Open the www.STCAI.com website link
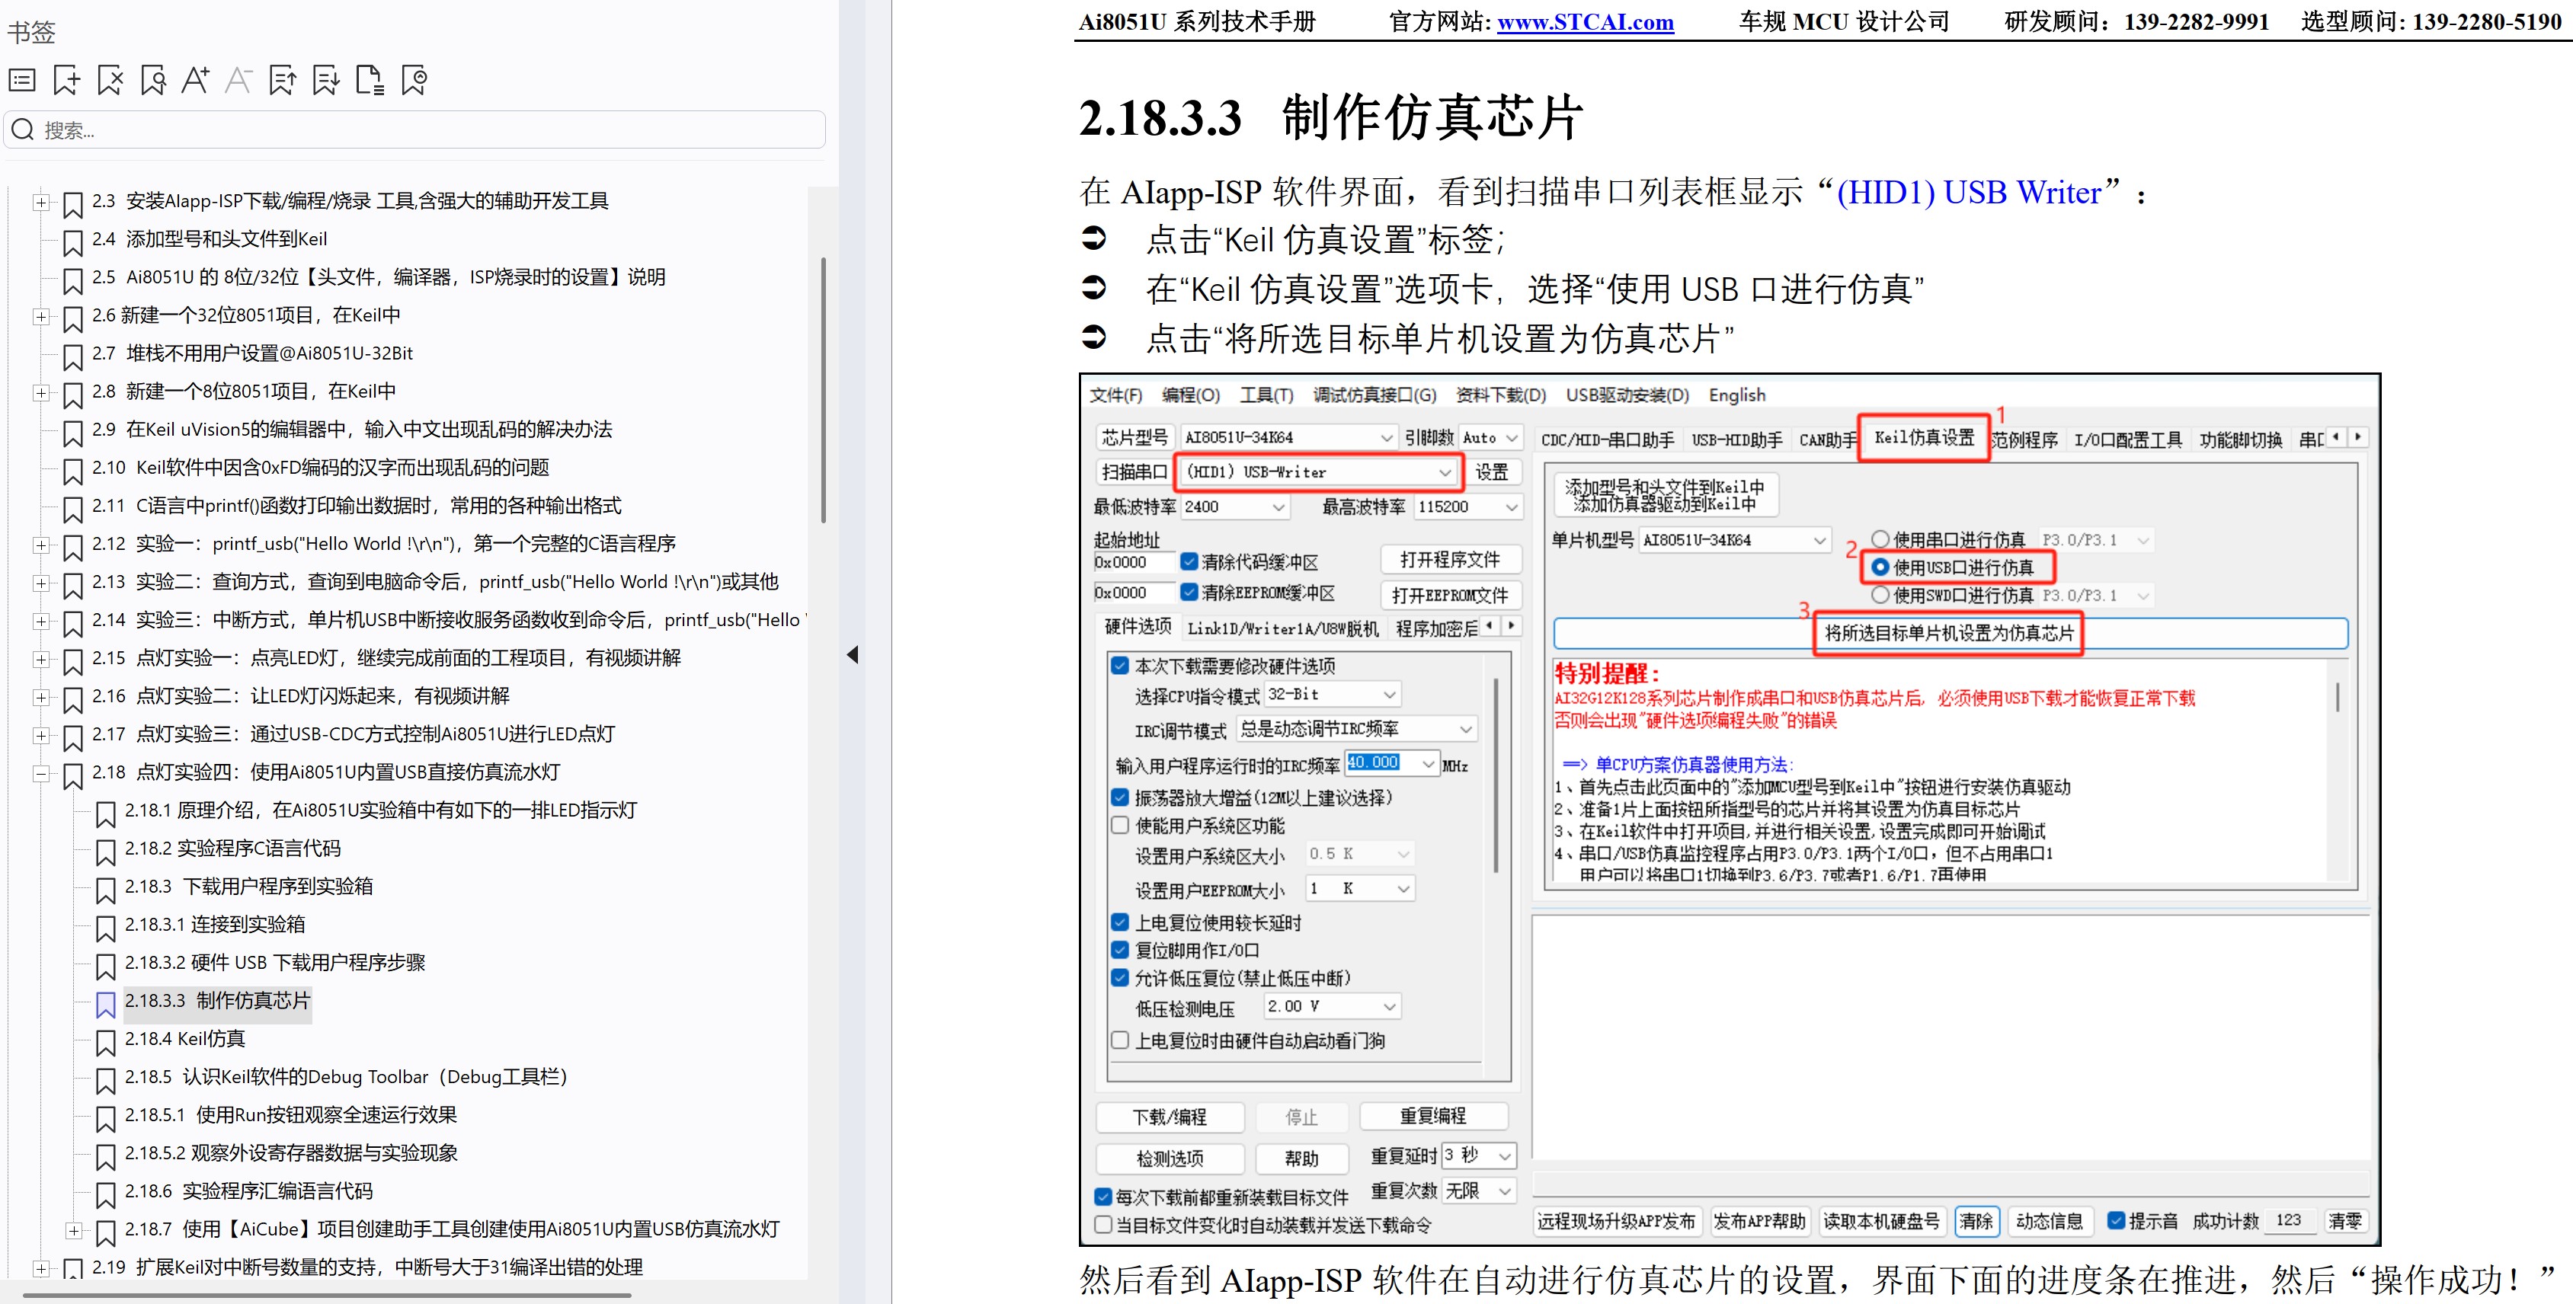Viewport: 2573px width, 1304px height. tap(1585, 22)
